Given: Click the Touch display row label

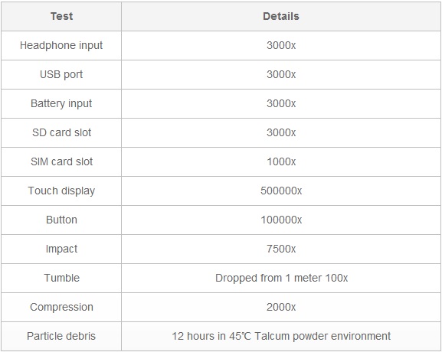Looking at the screenshot, I should click(x=61, y=191).
